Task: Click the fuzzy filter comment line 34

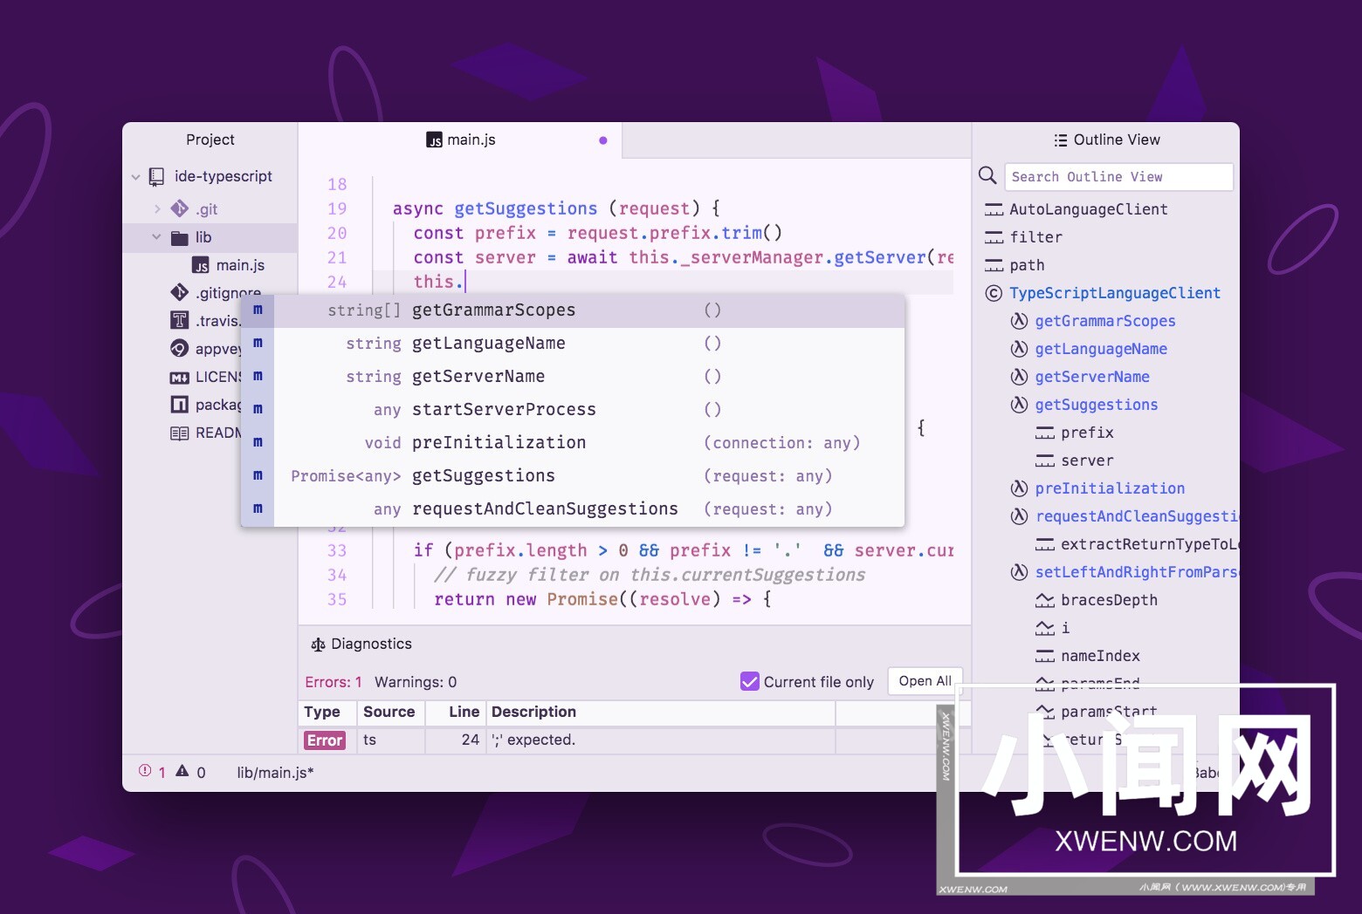Action: (x=650, y=575)
